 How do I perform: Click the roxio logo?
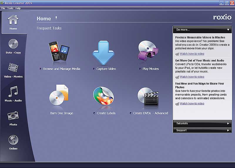click(x=222, y=17)
